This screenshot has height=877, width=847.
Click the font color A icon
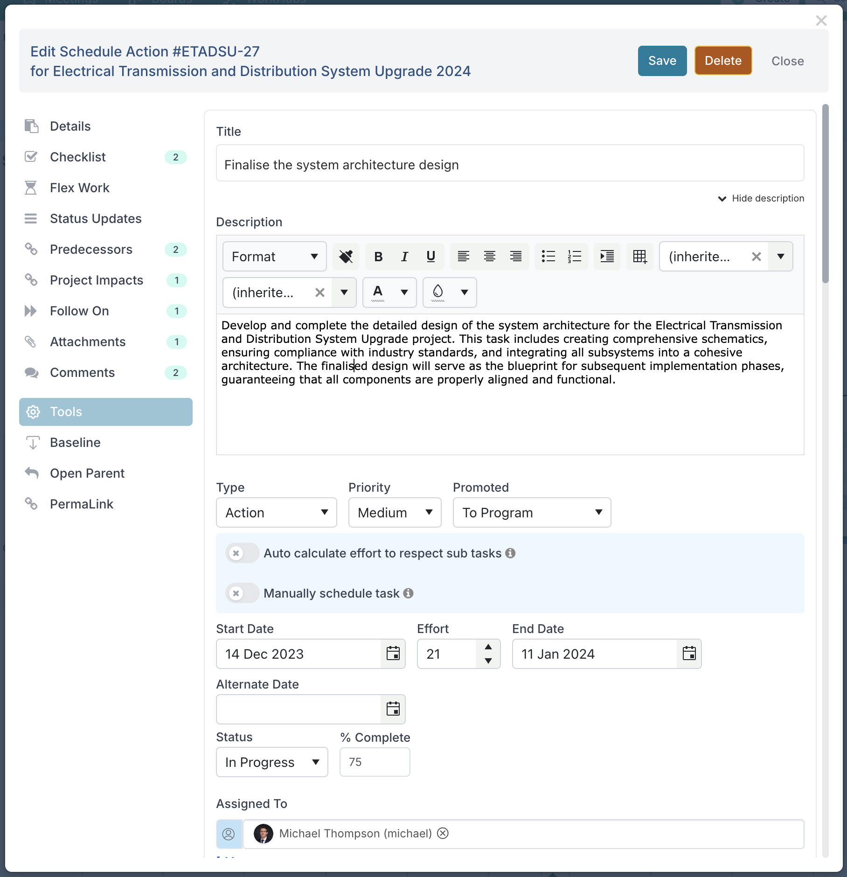(378, 292)
